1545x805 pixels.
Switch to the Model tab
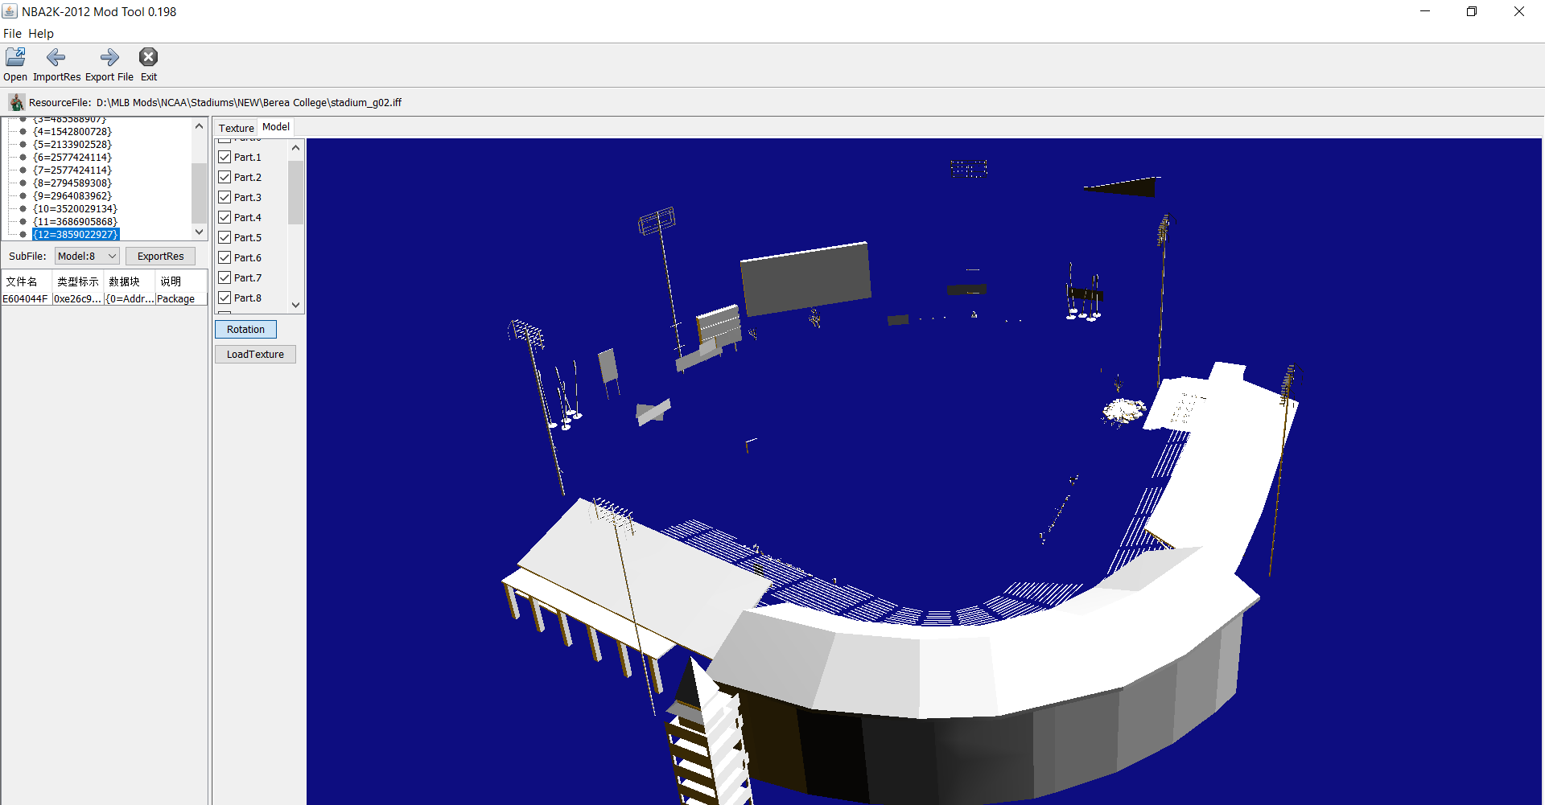click(276, 127)
